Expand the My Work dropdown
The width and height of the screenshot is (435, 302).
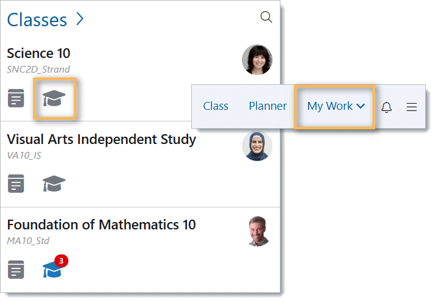click(335, 106)
